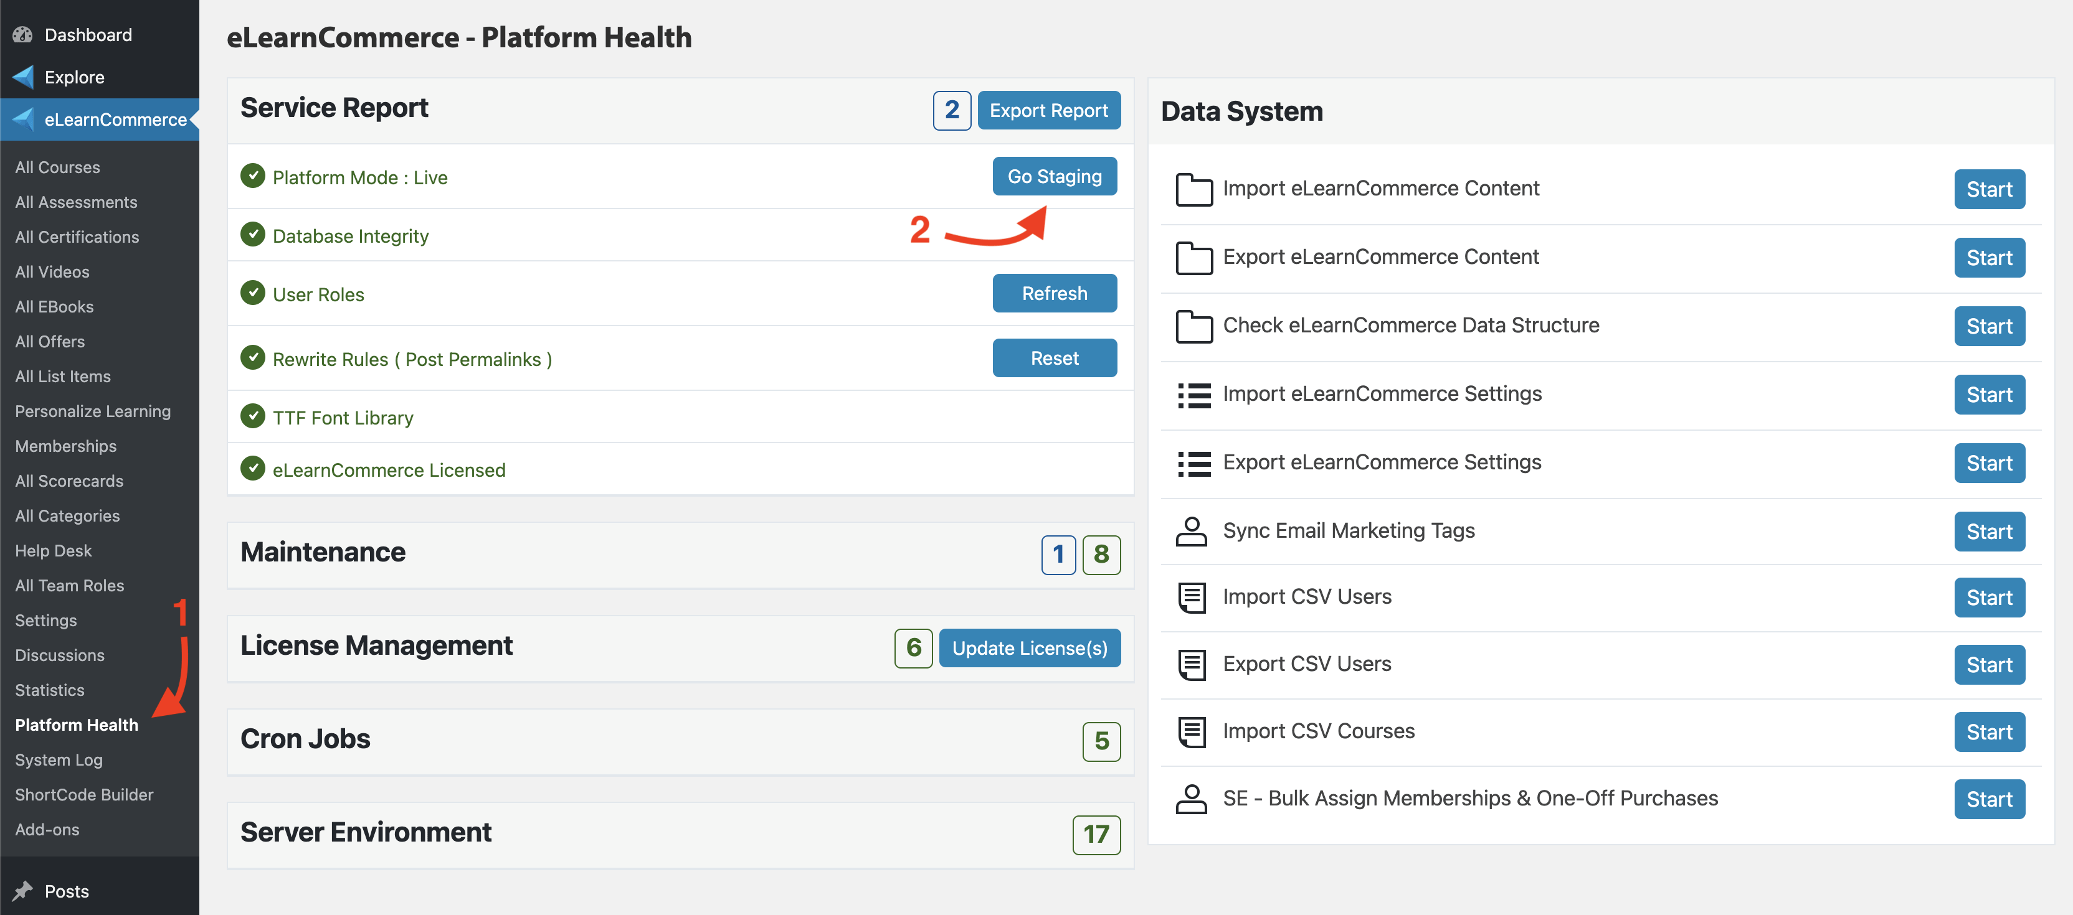Click the SE Bulk Assign Memberships user icon
The height and width of the screenshot is (915, 2073).
(x=1191, y=799)
